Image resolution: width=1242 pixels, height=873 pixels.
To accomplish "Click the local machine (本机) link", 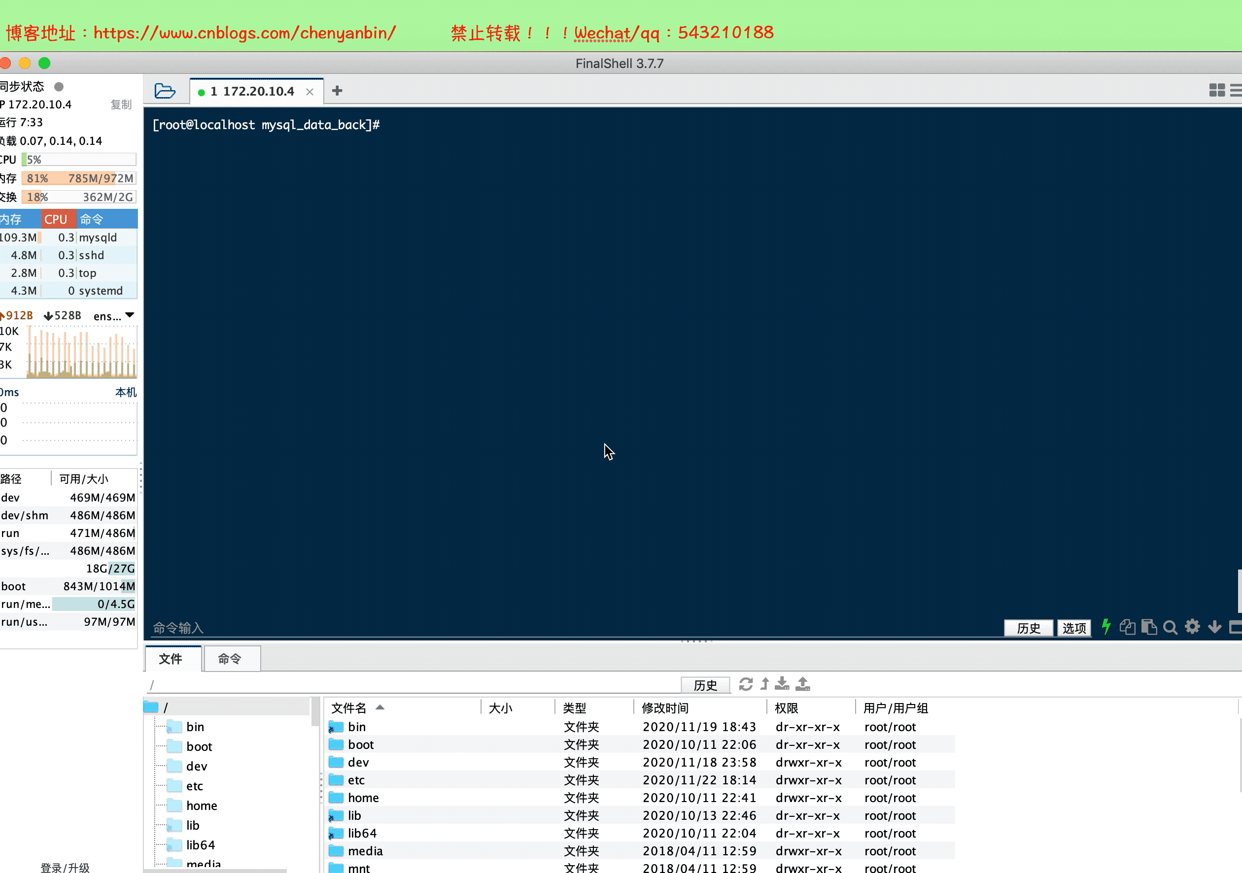I will 126,392.
